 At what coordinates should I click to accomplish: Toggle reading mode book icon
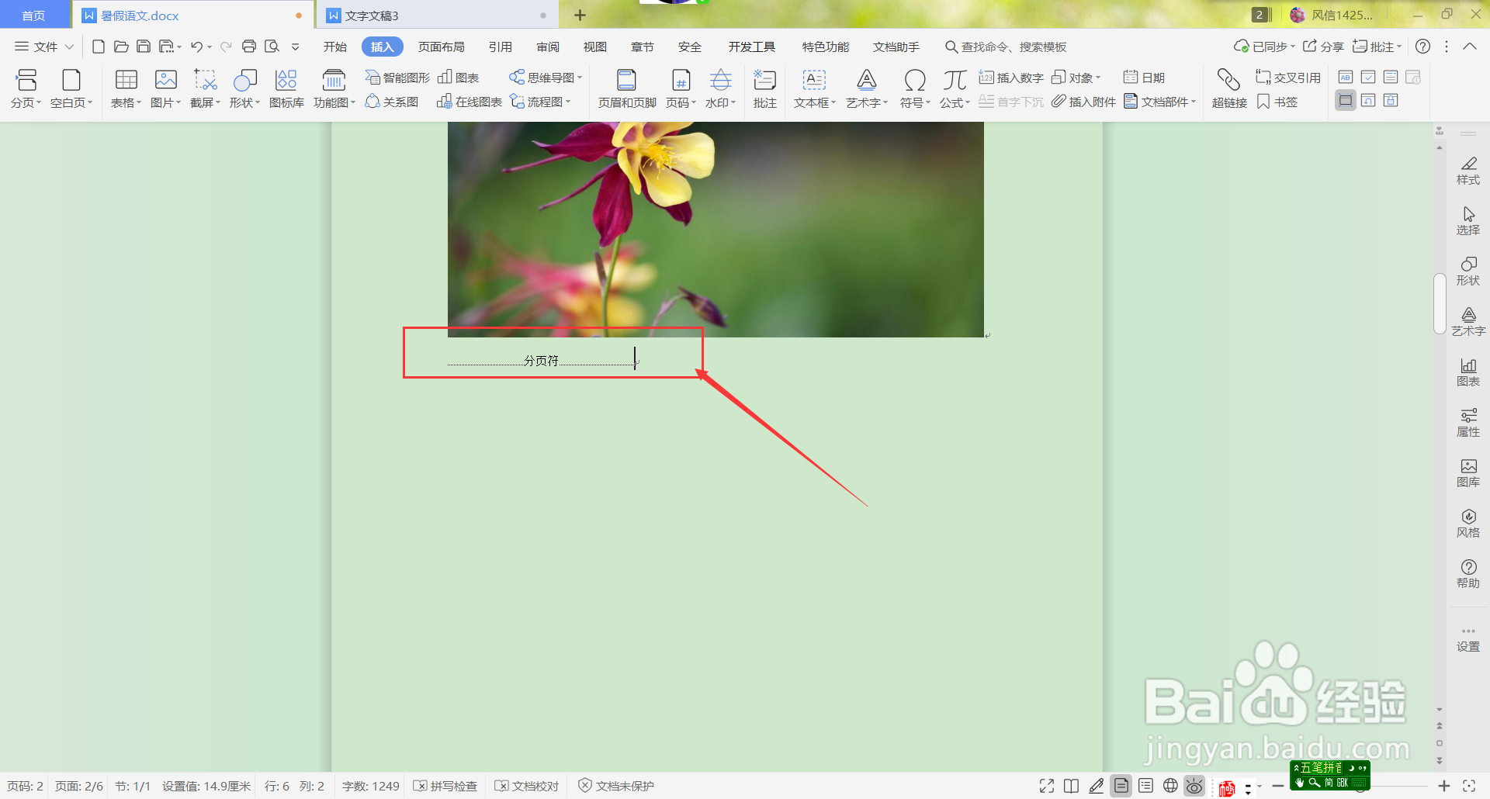1071,786
